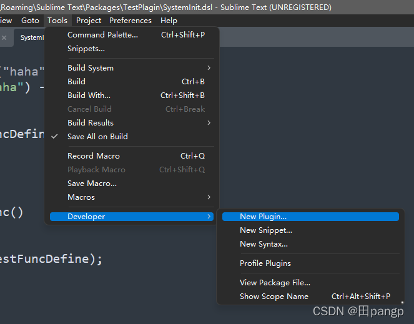Select Save Macro... entry
The width and height of the screenshot is (414, 324).
(x=132, y=184)
